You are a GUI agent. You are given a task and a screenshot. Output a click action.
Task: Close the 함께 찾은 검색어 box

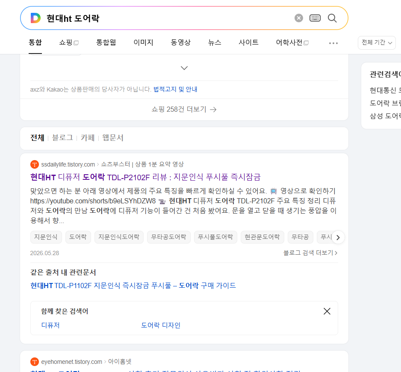pyautogui.click(x=327, y=311)
